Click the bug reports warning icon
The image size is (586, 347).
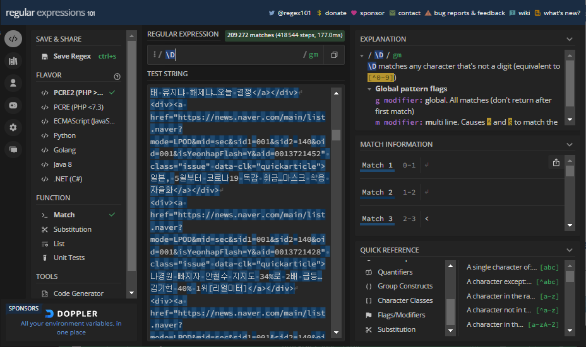428,13
